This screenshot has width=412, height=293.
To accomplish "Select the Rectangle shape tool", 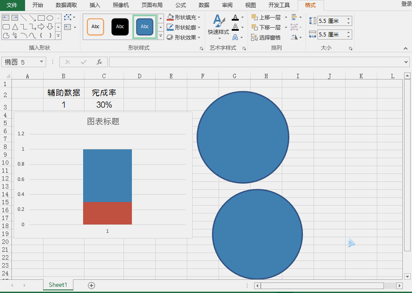I will [41, 18].
